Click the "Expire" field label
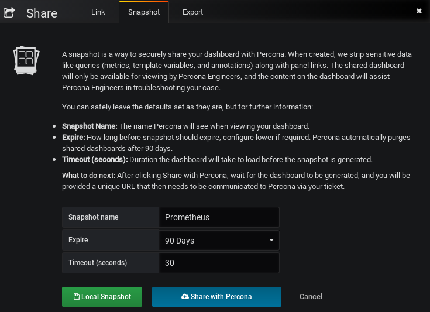The image size is (430, 312). (79, 240)
